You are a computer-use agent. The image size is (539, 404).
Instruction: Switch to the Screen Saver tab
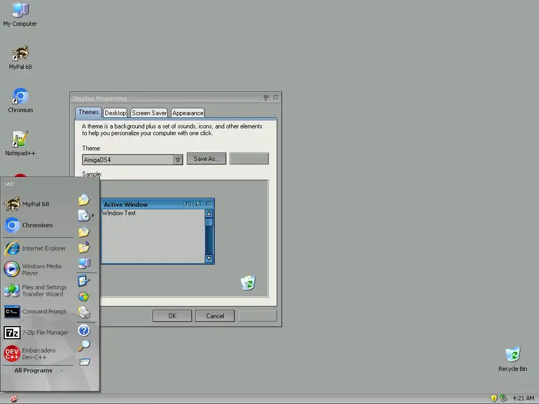pyautogui.click(x=149, y=113)
